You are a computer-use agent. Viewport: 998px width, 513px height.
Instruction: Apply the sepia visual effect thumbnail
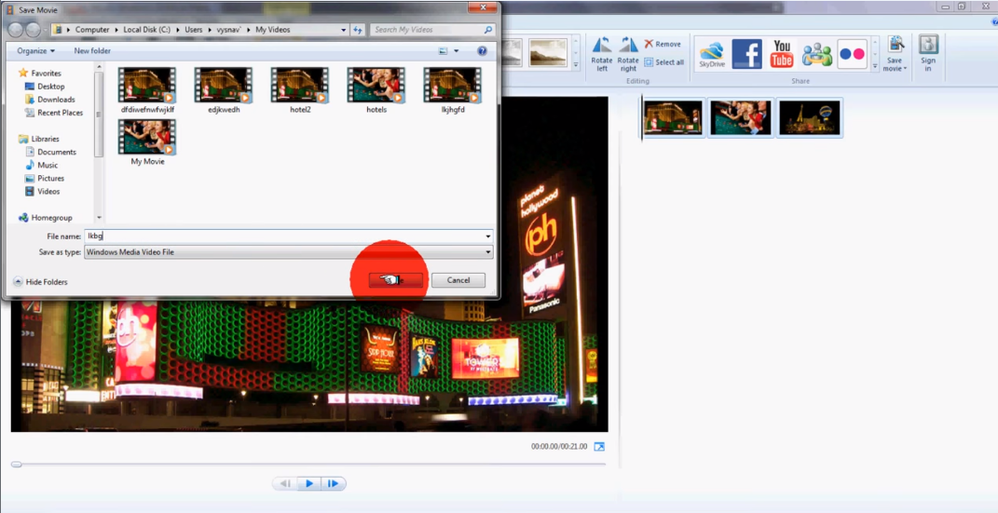point(548,53)
